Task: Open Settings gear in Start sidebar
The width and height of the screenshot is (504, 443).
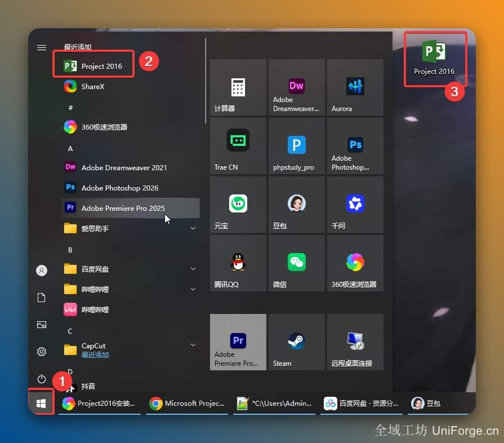Action: point(42,352)
